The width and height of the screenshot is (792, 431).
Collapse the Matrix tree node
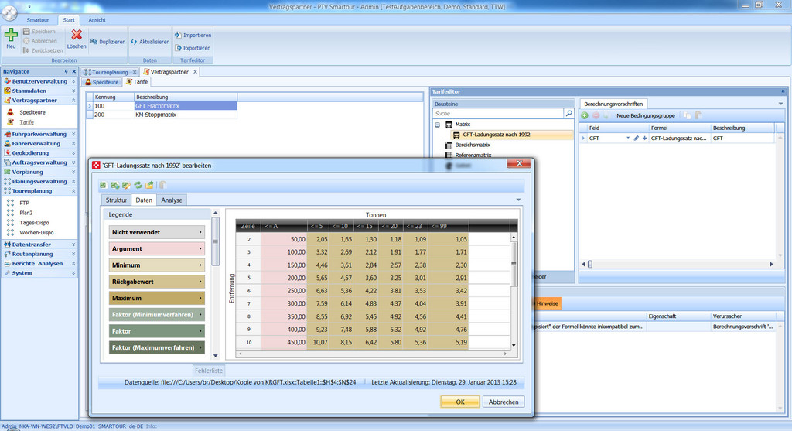[438, 125]
